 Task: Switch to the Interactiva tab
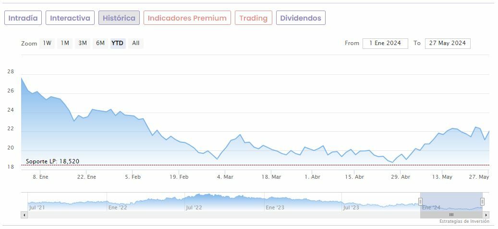[x=70, y=18]
